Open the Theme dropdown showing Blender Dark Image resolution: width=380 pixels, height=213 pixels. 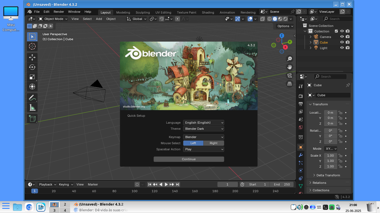204,129
